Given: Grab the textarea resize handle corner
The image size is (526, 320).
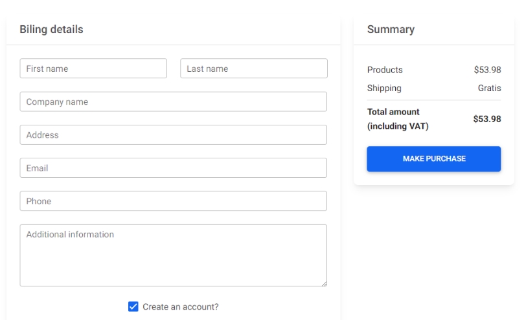Looking at the screenshot, I should pos(323,283).
